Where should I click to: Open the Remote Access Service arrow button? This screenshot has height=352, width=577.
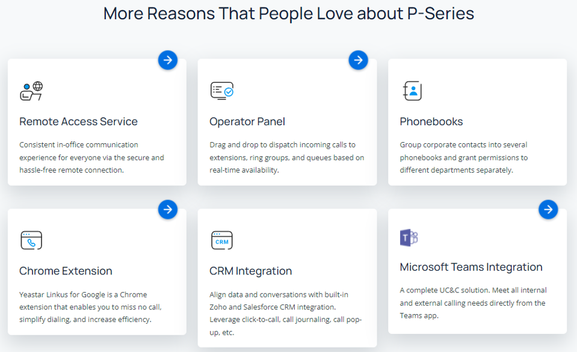click(x=168, y=60)
